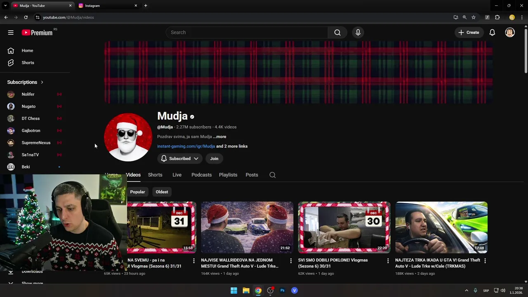Click the Join membership button
The width and height of the screenshot is (528, 297).
point(214,158)
